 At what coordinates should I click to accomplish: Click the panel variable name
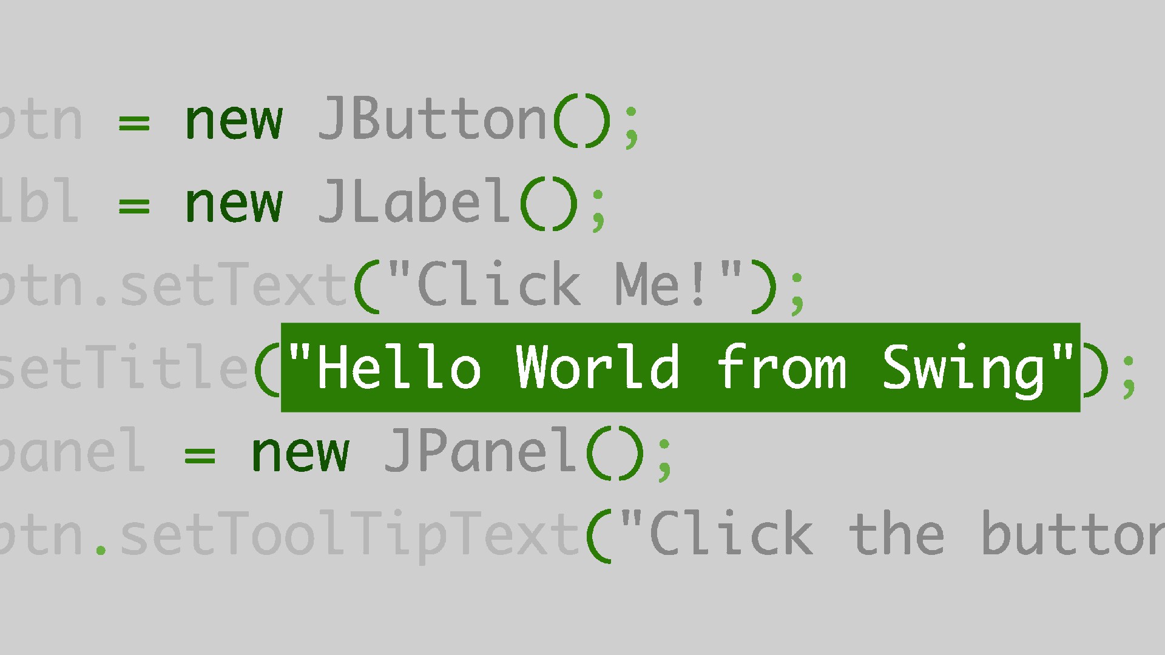click(x=72, y=452)
